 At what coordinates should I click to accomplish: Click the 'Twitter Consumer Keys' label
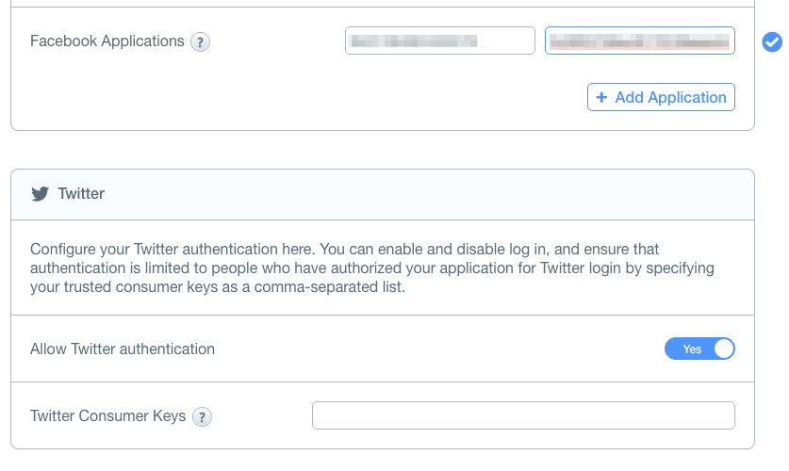[107, 415]
